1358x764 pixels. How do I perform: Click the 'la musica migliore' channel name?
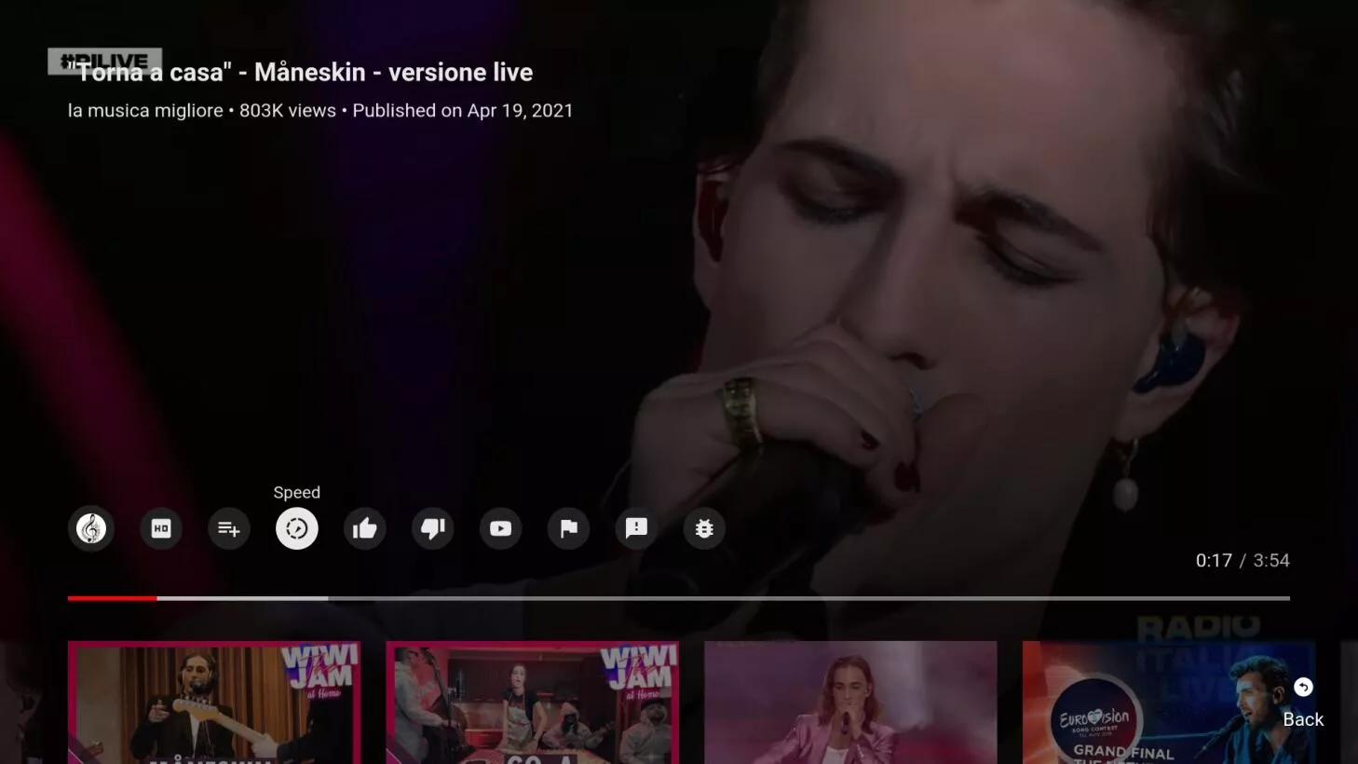pyautogui.click(x=145, y=111)
